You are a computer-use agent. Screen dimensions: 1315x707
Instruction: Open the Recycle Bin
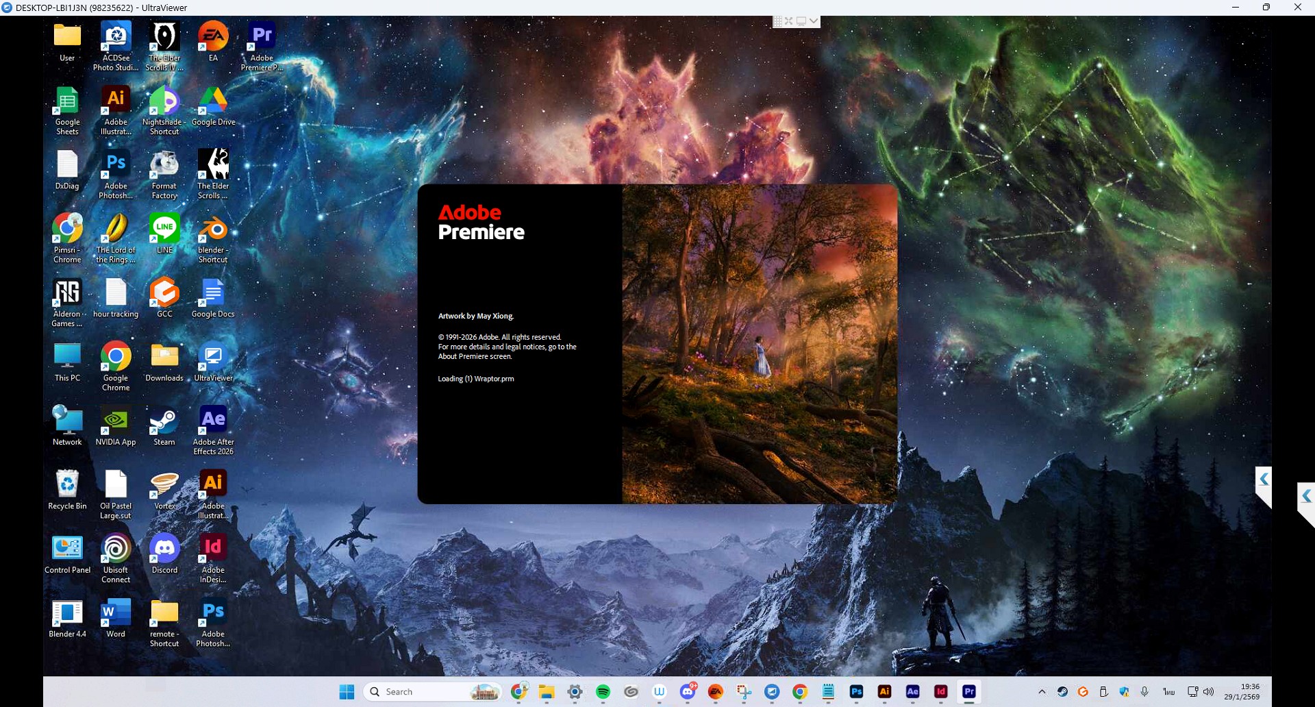pyautogui.click(x=67, y=491)
